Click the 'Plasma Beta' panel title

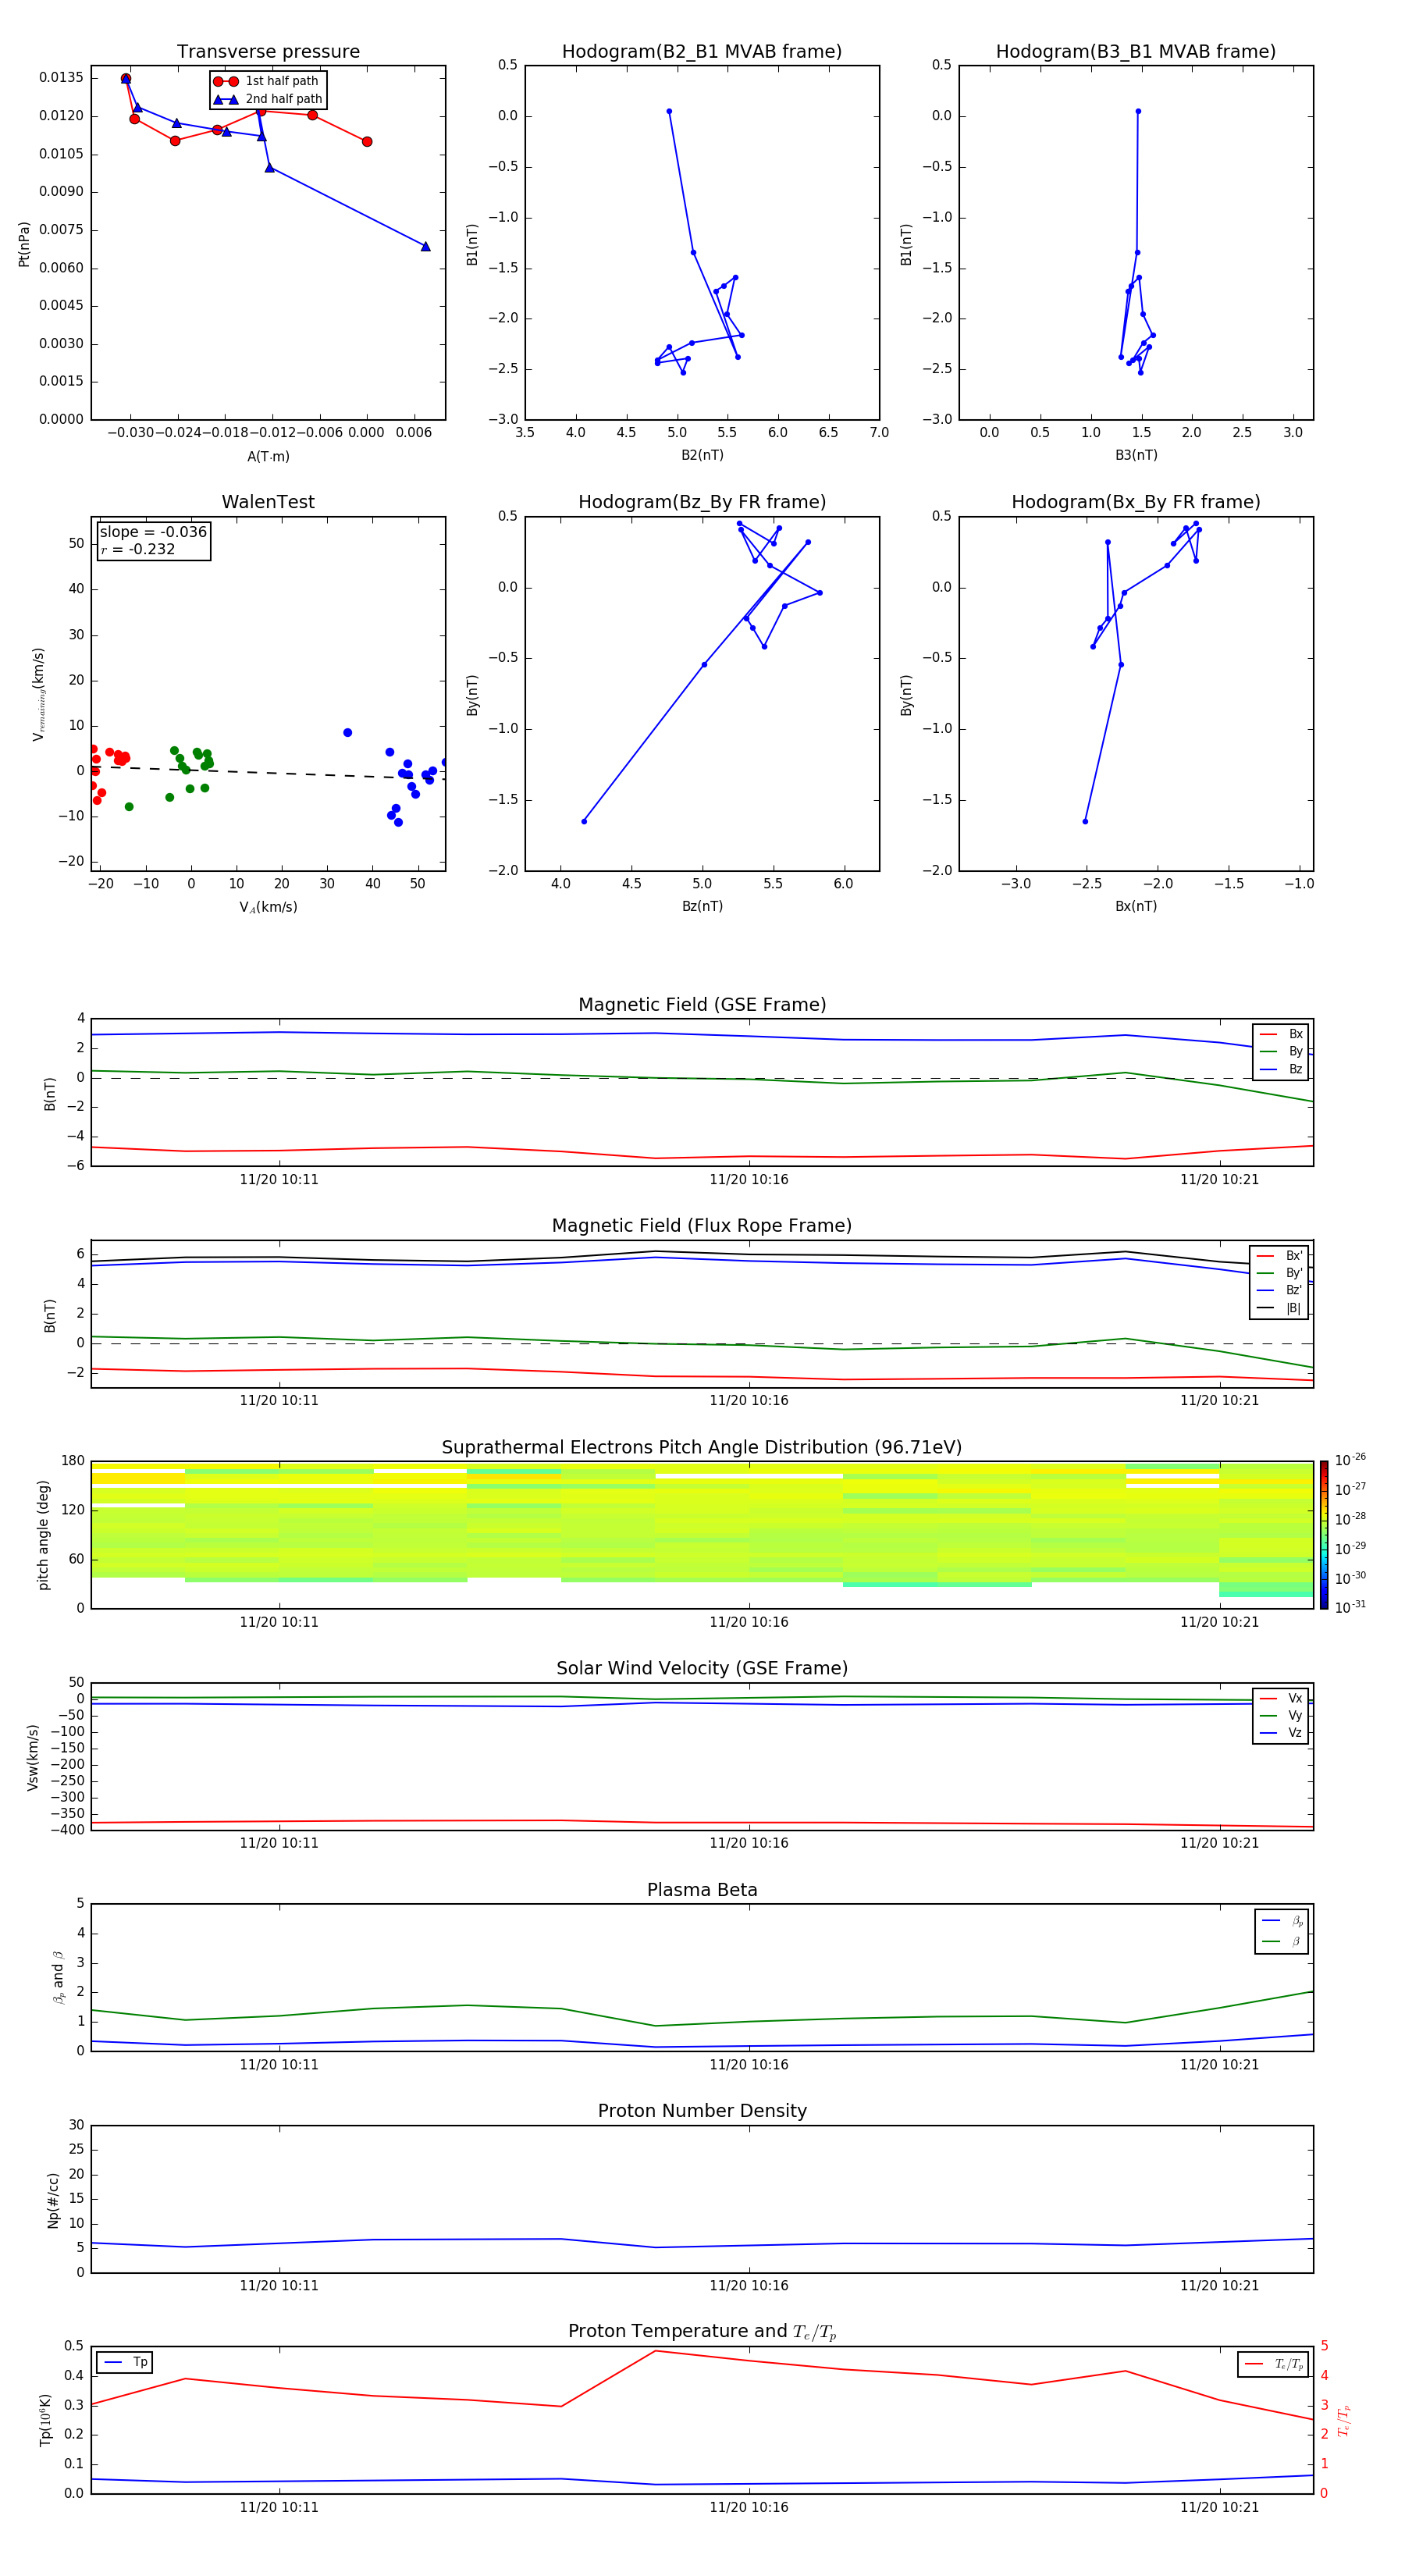coord(702,1890)
